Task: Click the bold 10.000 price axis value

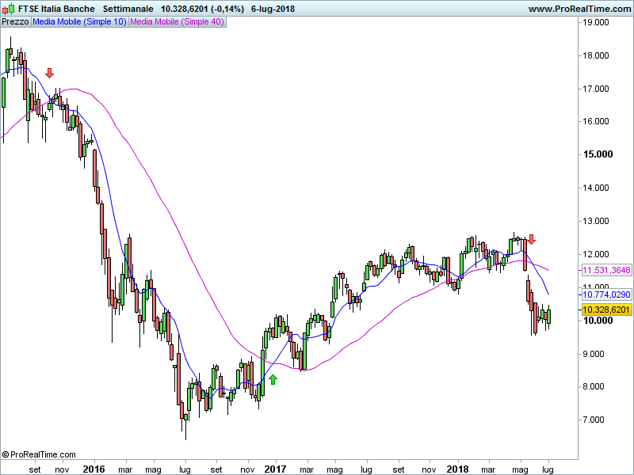Action: [598, 321]
